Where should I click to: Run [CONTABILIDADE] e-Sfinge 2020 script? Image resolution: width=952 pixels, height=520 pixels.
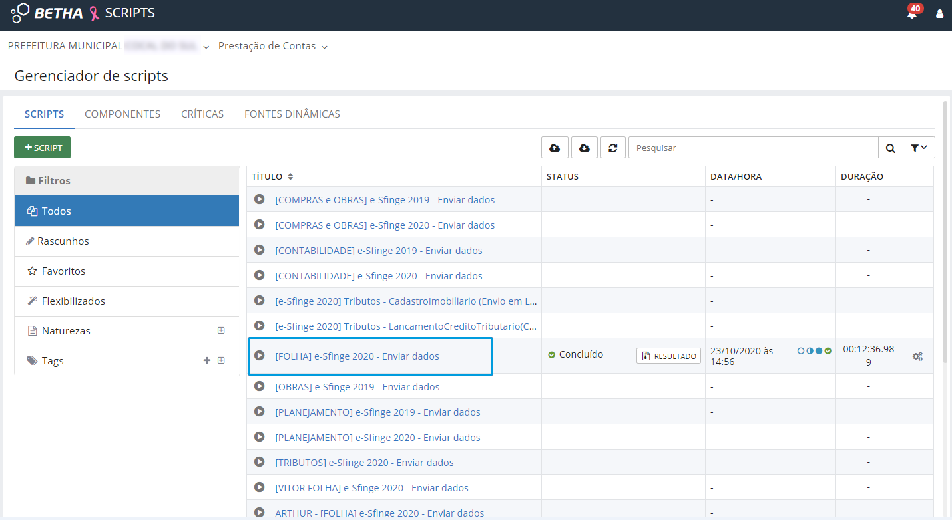click(x=260, y=275)
